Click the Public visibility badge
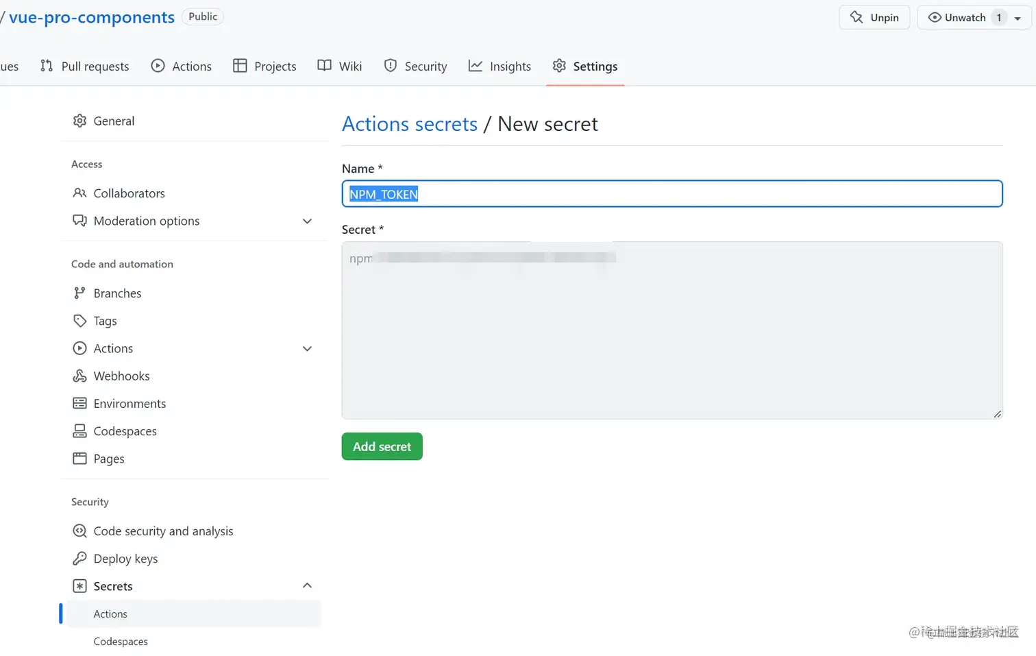 pyautogui.click(x=203, y=16)
